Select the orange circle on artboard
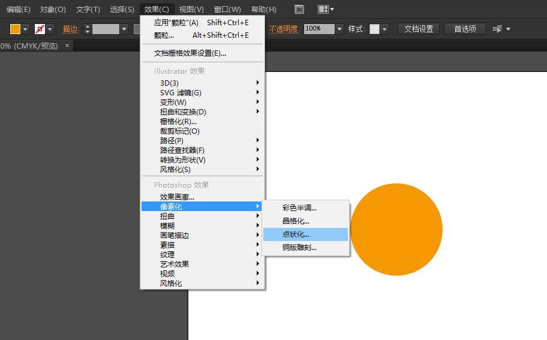The width and height of the screenshot is (547, 340). click(396, 230)
